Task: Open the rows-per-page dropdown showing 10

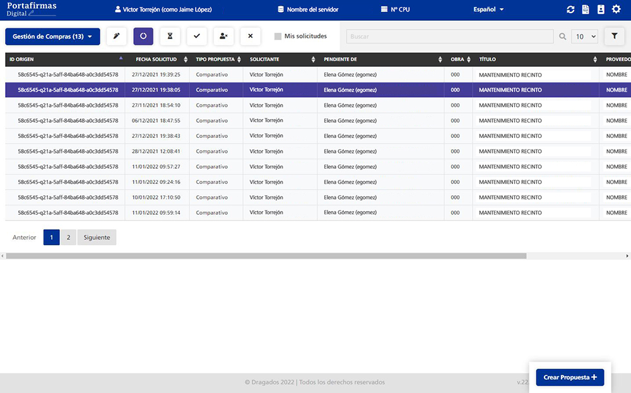Action: click(x=584, y=37)
